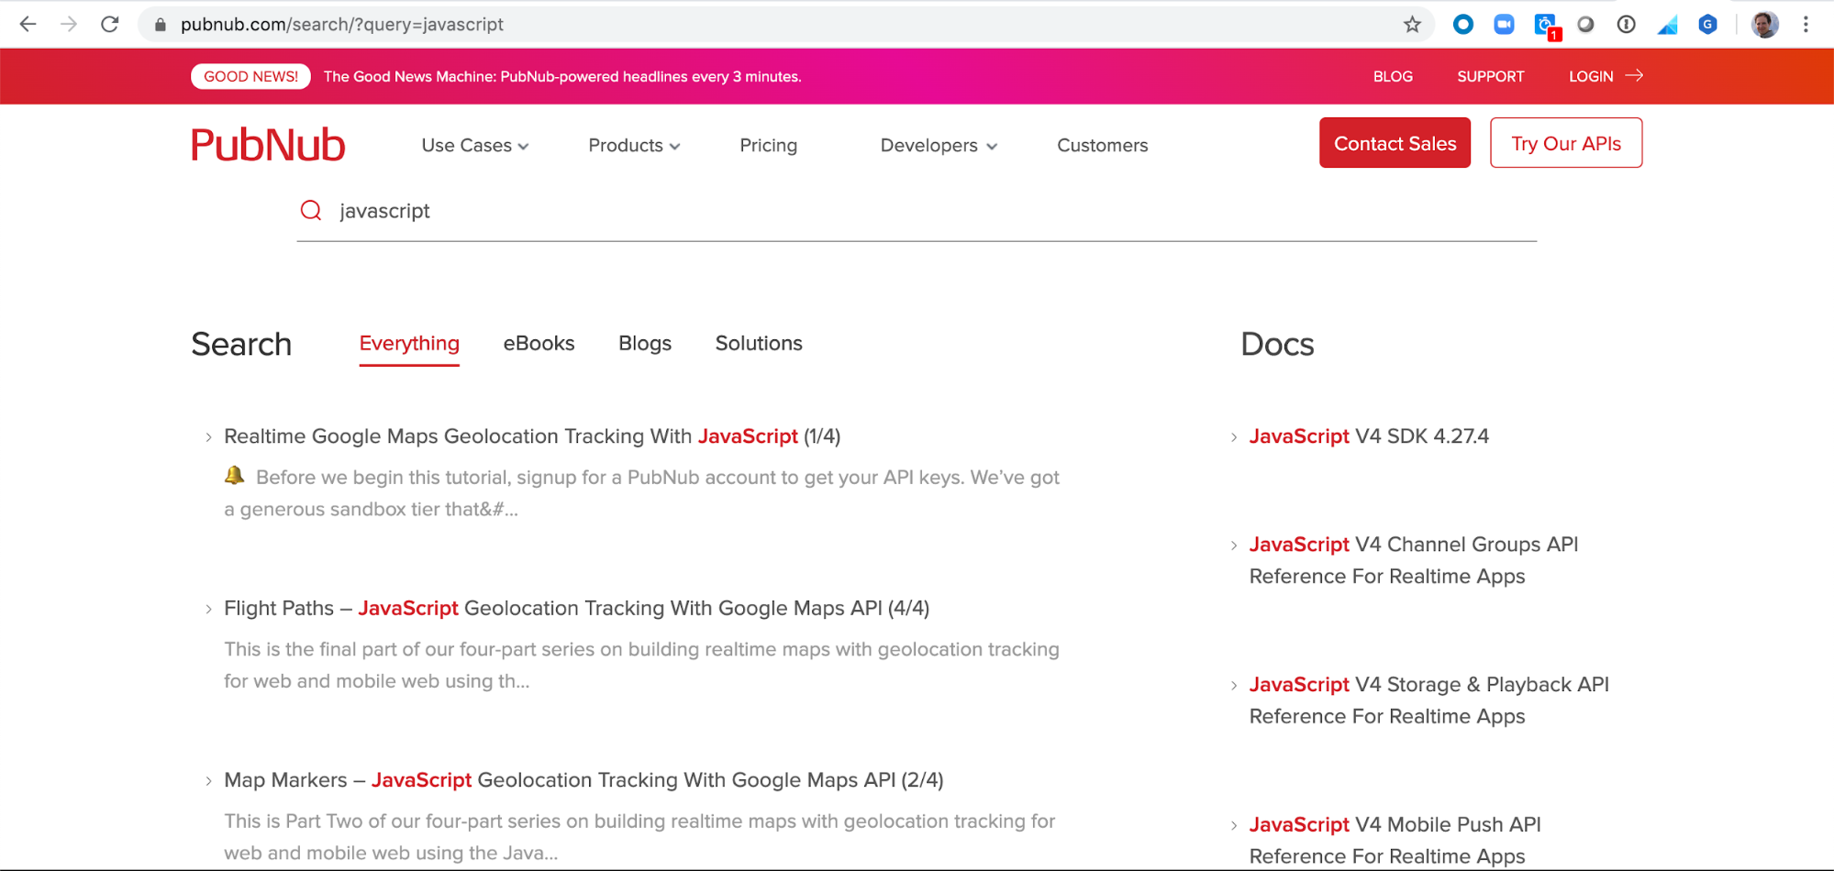Open the SUPPORT link

coord(1491,77)
